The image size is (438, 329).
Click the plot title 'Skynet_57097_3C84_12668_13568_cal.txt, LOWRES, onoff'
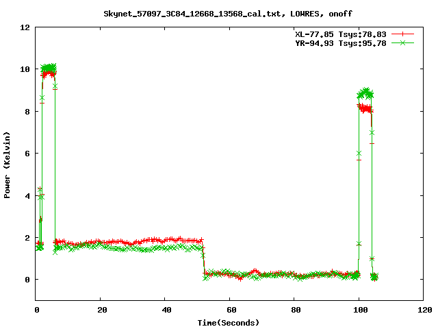(x=228, y=14)
